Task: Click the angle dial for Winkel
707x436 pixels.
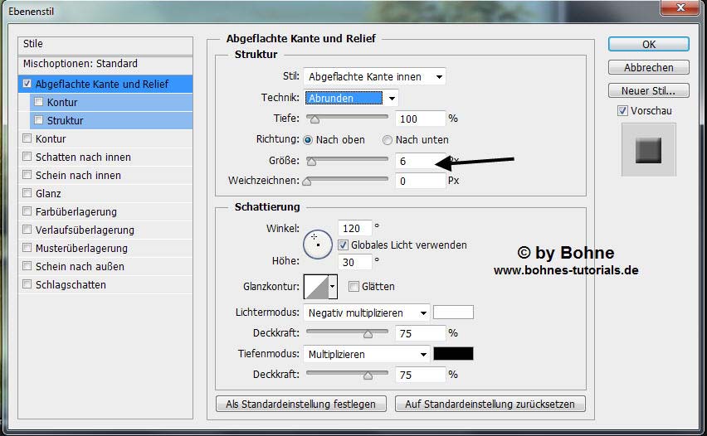Action: pos(317,243)
